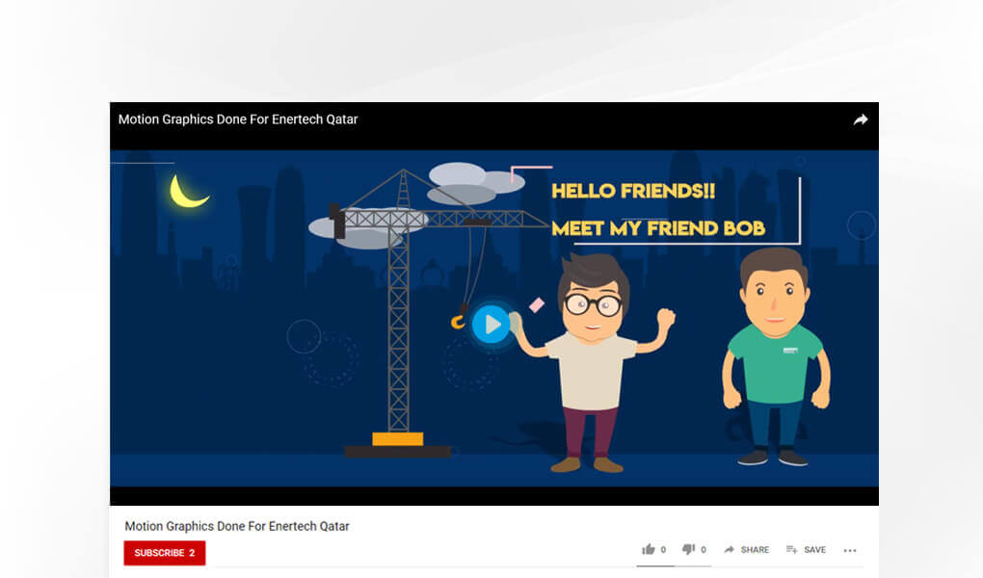Open video title link in the black header
The image size is (983, 578).
(x=238, y=119)
